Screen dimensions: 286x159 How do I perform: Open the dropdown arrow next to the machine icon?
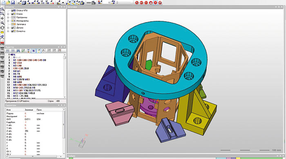click(63, 3)
